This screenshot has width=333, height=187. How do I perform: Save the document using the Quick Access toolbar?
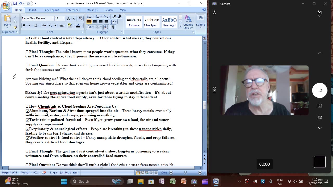15,4
